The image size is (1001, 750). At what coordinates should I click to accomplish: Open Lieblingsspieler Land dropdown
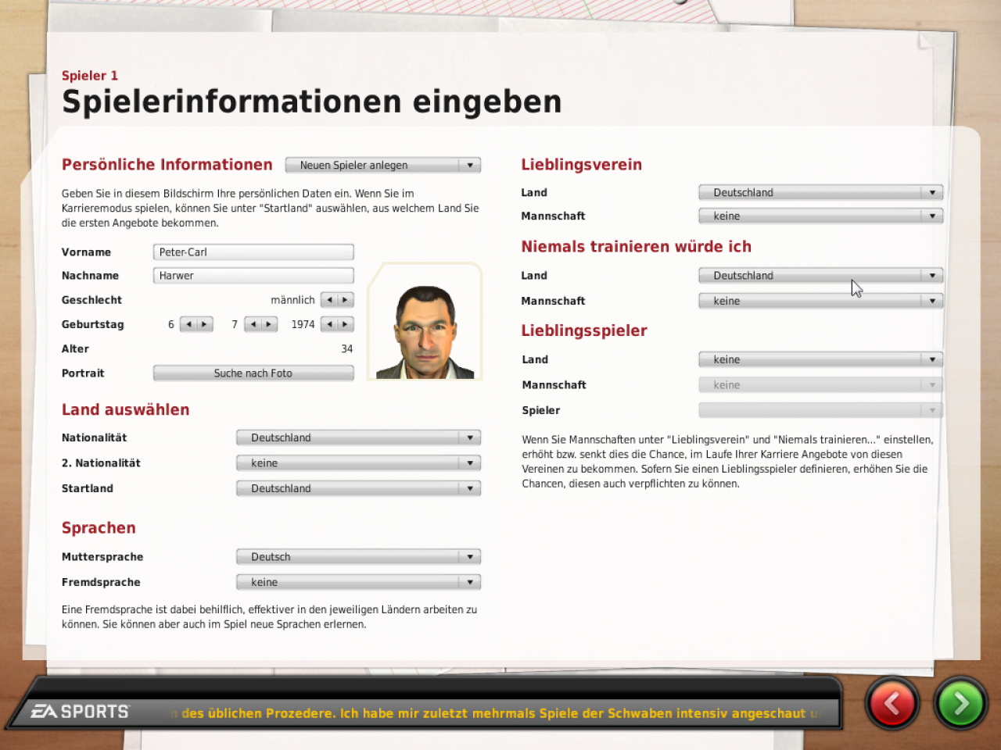tap(821, 359)
